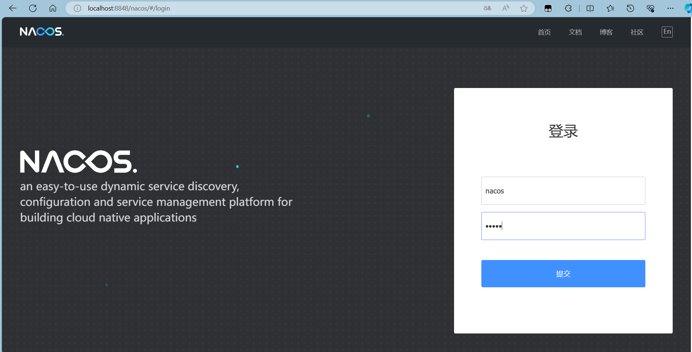View site information icon in address bar

[77, 8]
